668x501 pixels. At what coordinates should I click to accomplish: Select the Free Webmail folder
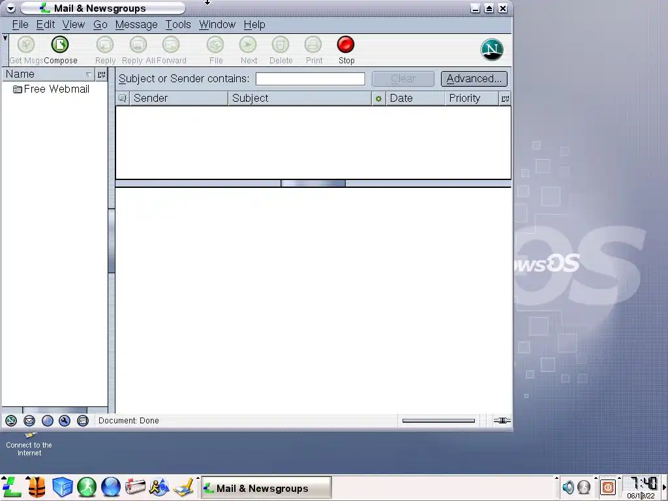point(51,89)
